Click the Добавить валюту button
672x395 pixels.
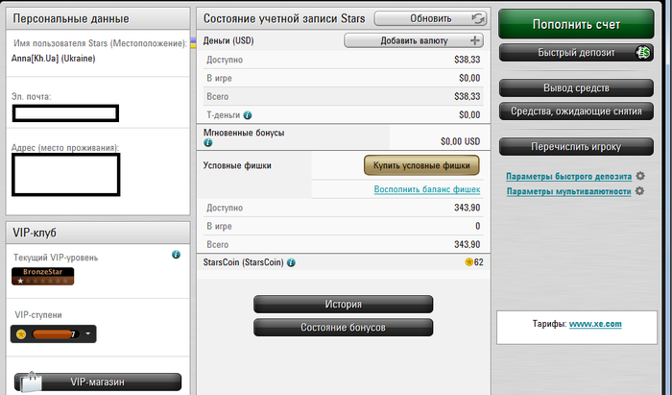(414, 40)
